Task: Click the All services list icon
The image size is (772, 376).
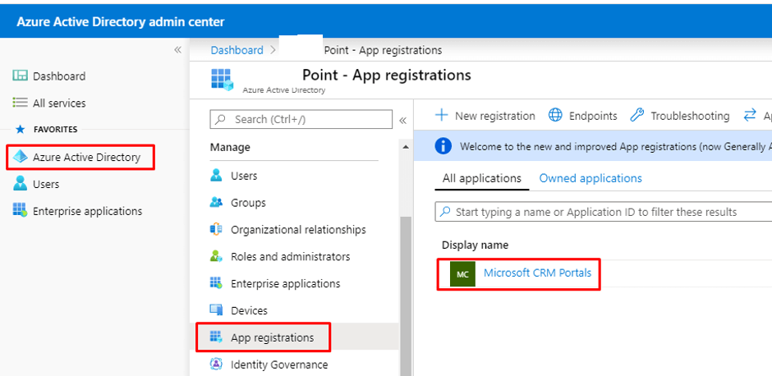Action: (20, 103)
